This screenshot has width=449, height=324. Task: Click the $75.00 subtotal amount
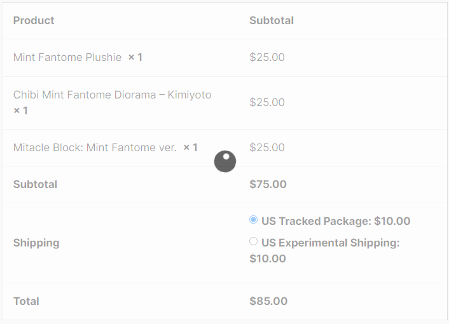coord(268,184)
